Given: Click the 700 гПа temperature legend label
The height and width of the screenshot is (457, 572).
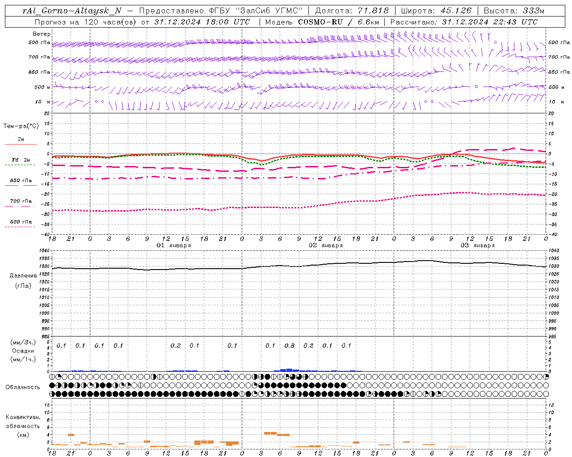Looking at the screenshot, I should 21,201.
